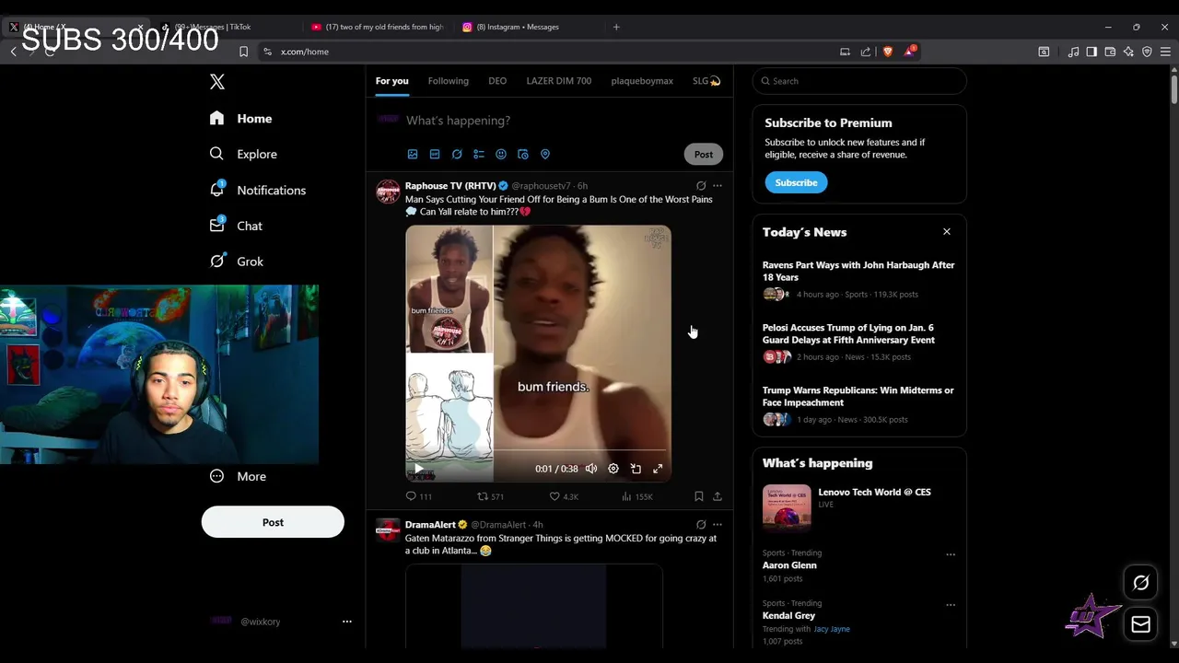Go to the Explore page
This screenshot has width=1179, height=663.
tap(243, 154)
